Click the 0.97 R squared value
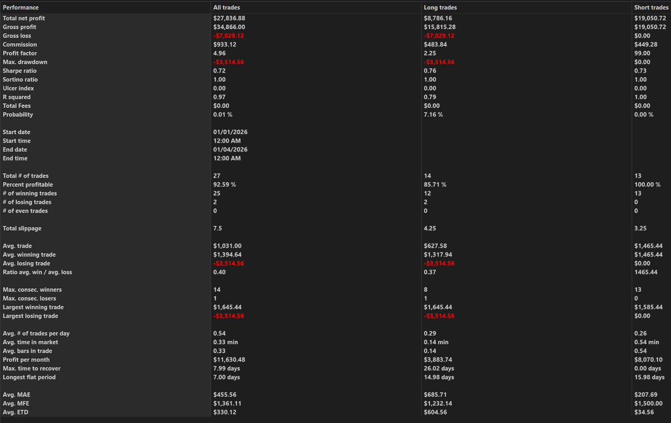Viewport: 671px width, 423px height. [x=219, y=97]
